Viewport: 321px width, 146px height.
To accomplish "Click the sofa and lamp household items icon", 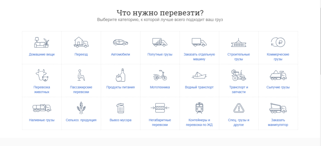I will tap(42, 42).
